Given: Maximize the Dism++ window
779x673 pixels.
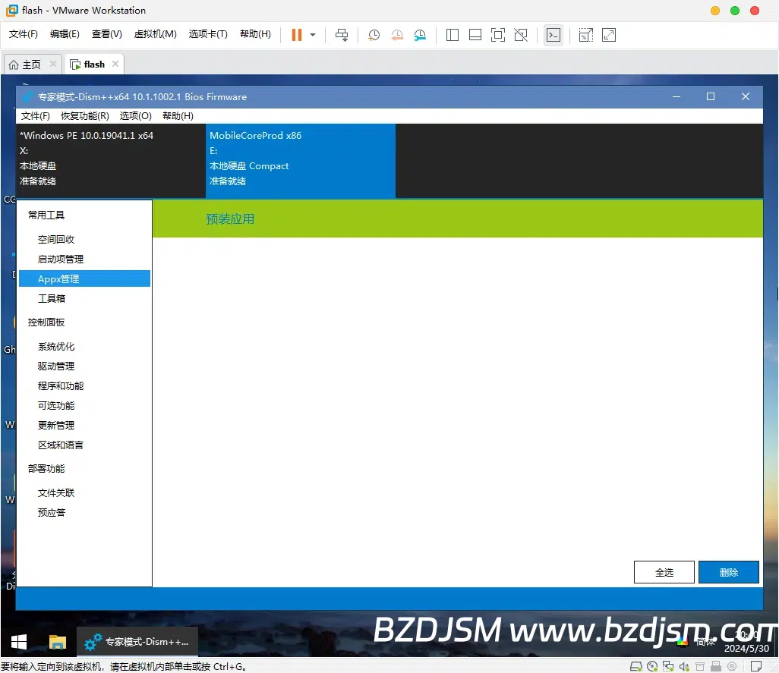Looking at the screenshot, I should tap(711, 97).
